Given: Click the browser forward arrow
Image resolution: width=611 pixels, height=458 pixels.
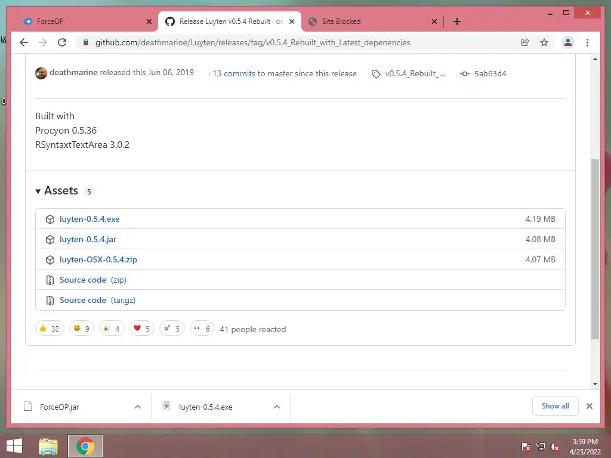Looking at the screenshot, I should pos(43,42).
